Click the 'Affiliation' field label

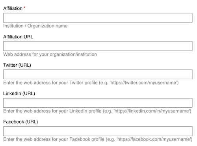pos(13,8)
